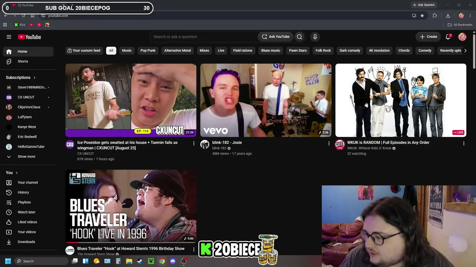The image size is (476, 267).
Task: Open the Chrome apps grid in bookmarks bar
Action: [x=5, y=25]
